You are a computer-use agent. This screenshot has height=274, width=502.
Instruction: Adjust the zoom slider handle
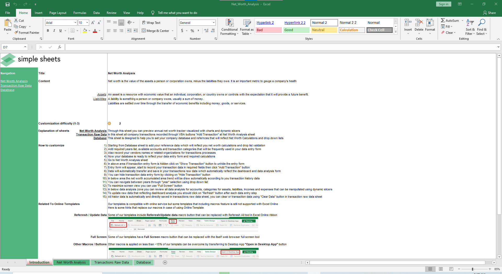click(472, 269)
